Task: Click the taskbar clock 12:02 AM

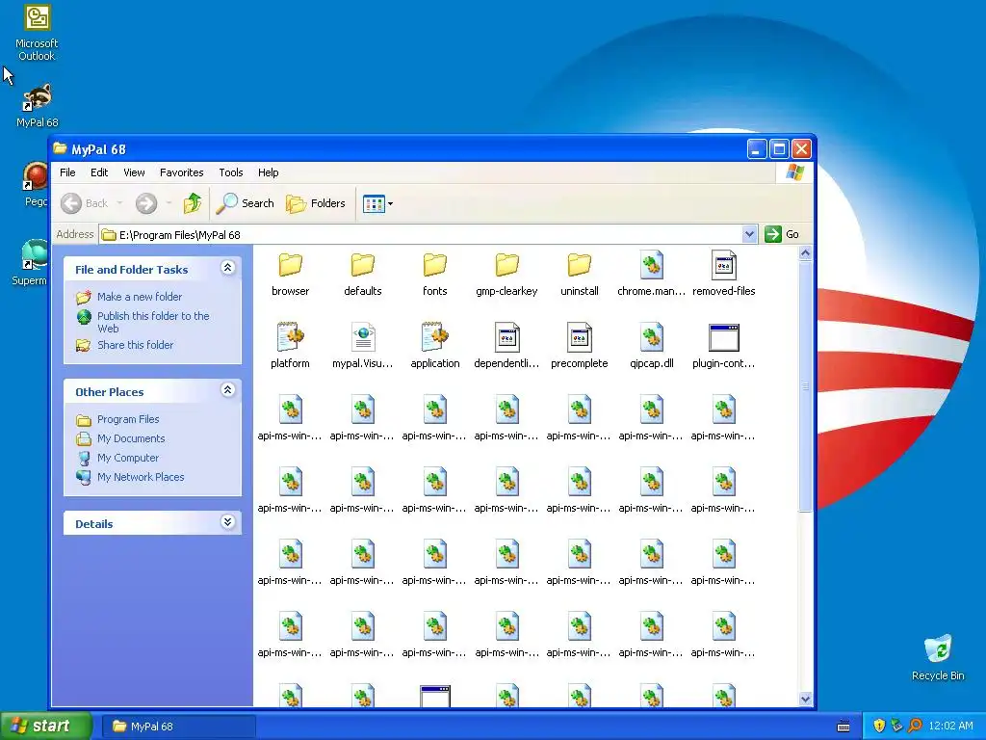Action: point(950,727)
